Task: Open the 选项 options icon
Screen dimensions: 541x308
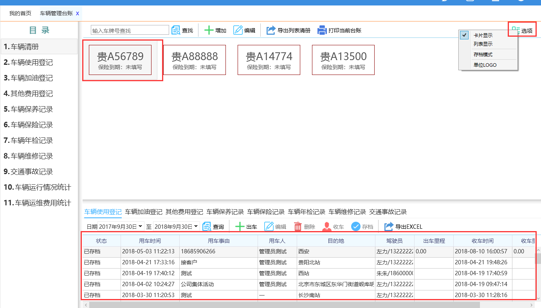Action: (516, 30)
